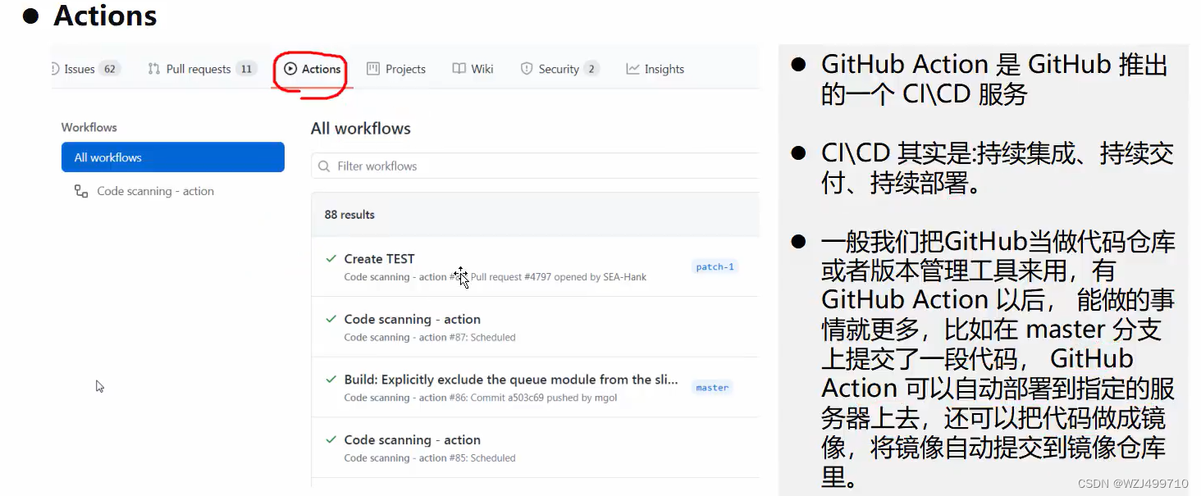Click the All workflows heading
1201x496 pixels.
coord(361,129)
